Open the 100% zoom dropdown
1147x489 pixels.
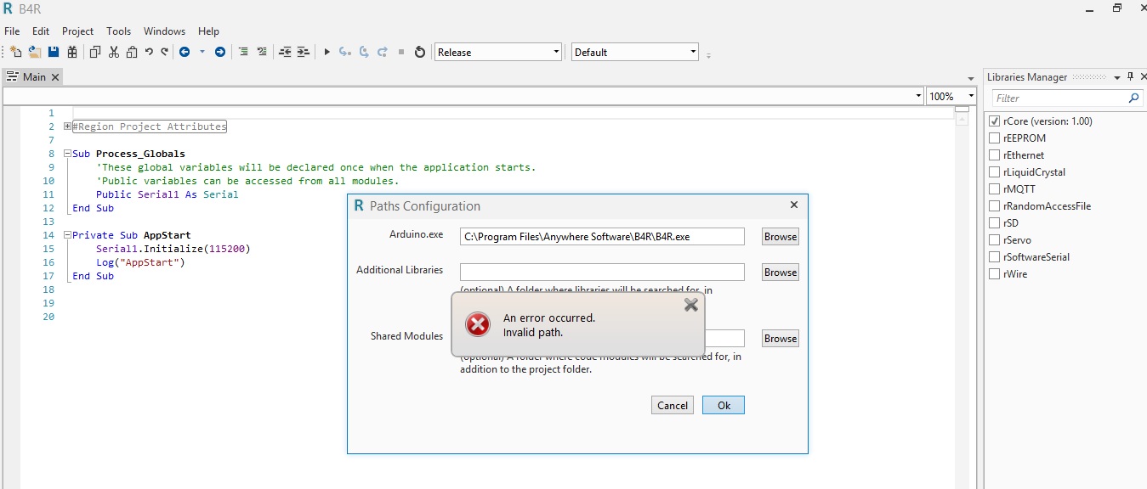(x=951, y=96)
